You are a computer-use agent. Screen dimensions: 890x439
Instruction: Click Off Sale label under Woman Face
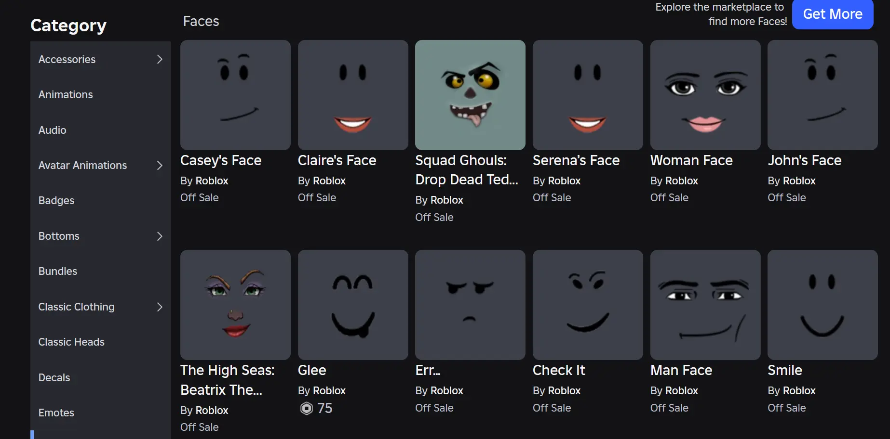pos(669,198)
